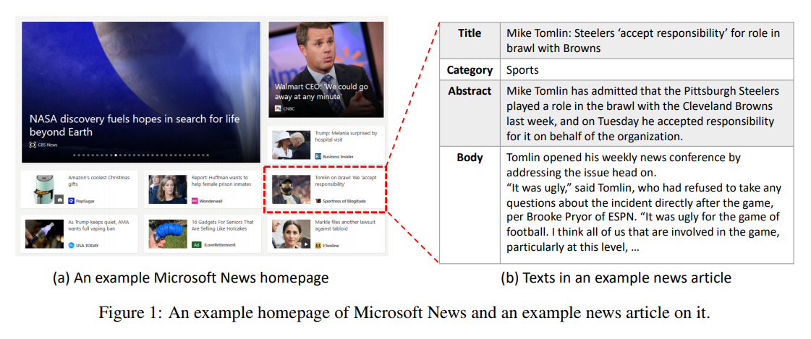Click the 'Sports' category value cell

pos(647,69)
